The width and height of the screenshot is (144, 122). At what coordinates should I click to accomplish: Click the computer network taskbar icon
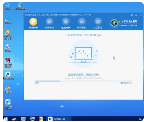point(32,119)
